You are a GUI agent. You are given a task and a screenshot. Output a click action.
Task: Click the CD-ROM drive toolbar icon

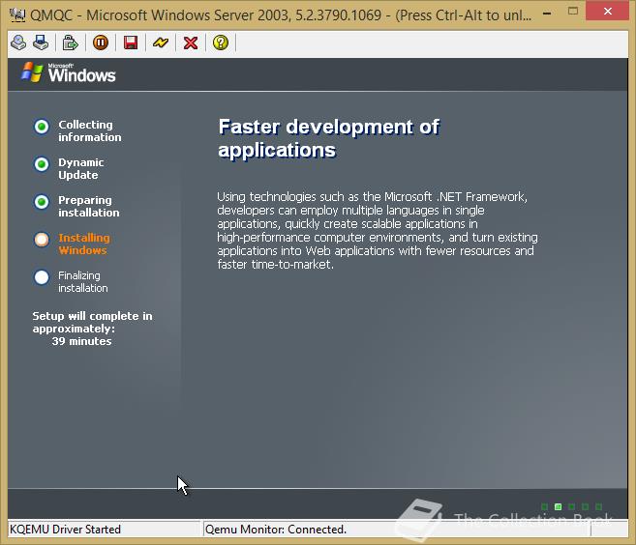[18, 43]
